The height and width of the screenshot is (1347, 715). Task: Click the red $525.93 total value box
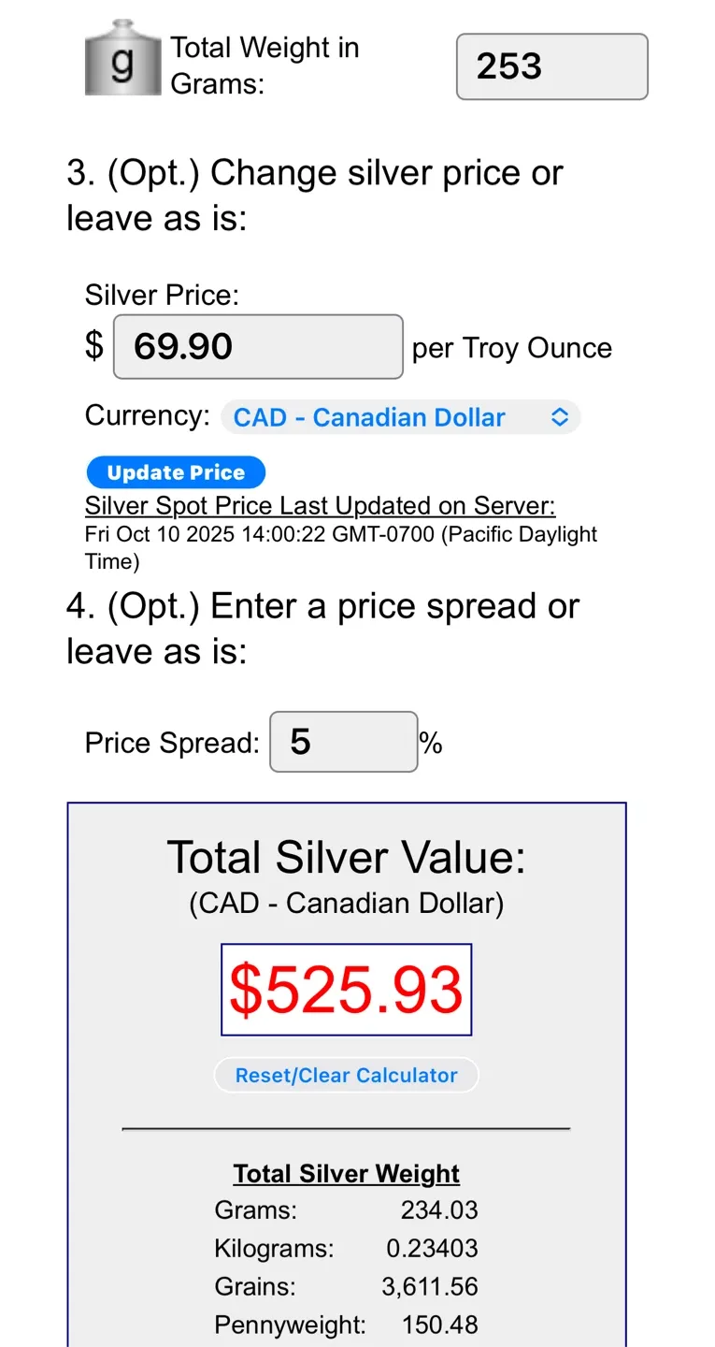[x=346, y=990]
